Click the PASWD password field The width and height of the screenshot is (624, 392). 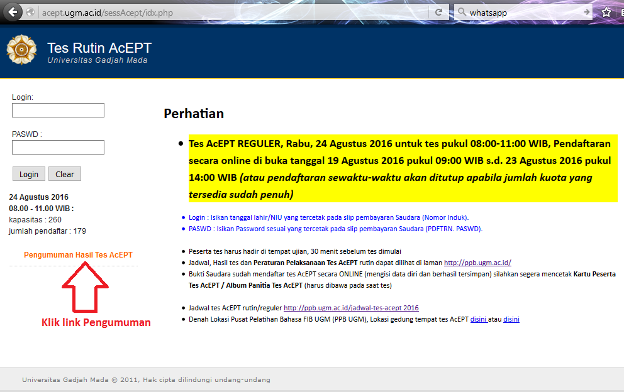coord(58,147)
